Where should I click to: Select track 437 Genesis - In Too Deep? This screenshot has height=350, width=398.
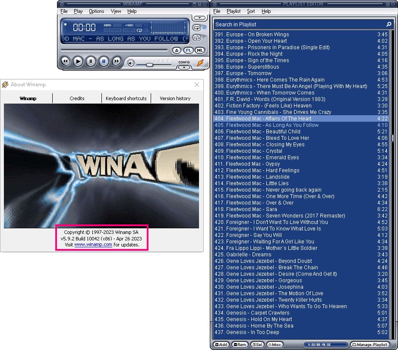pyautogui.click(x=301, y=332)
